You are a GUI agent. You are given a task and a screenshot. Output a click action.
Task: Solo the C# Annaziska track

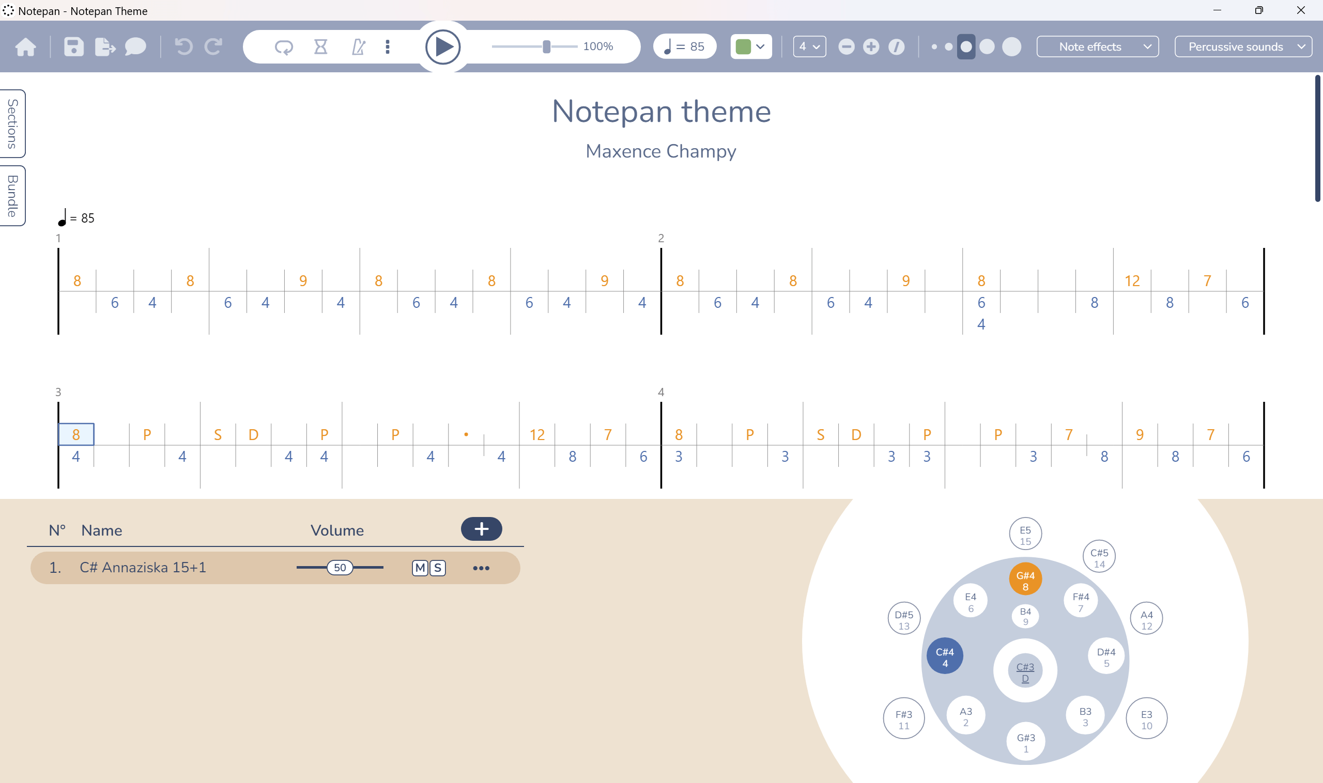[438, 568]
